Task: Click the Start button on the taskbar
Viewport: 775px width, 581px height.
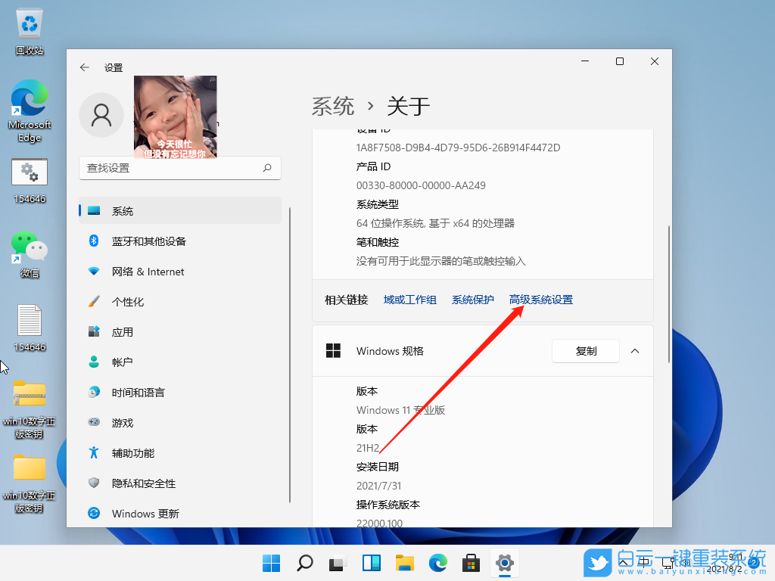Action: pyautogui.click(x=270, y=563)
